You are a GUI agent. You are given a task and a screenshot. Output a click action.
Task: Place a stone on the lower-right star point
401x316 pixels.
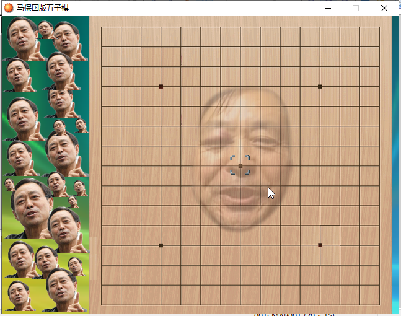(x=320, y=245)
